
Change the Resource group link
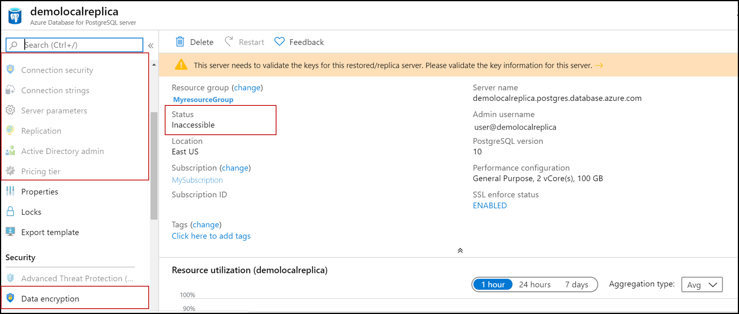tap(247, 88)
